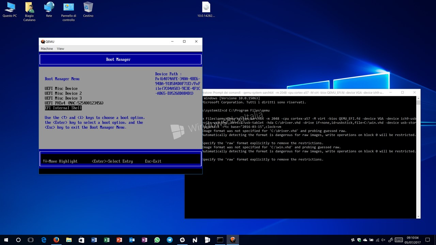The height and width of the screenshot is (245, 436).
Task: Open taskbar clock showing 09:10:04
Action: pos(412,240)
